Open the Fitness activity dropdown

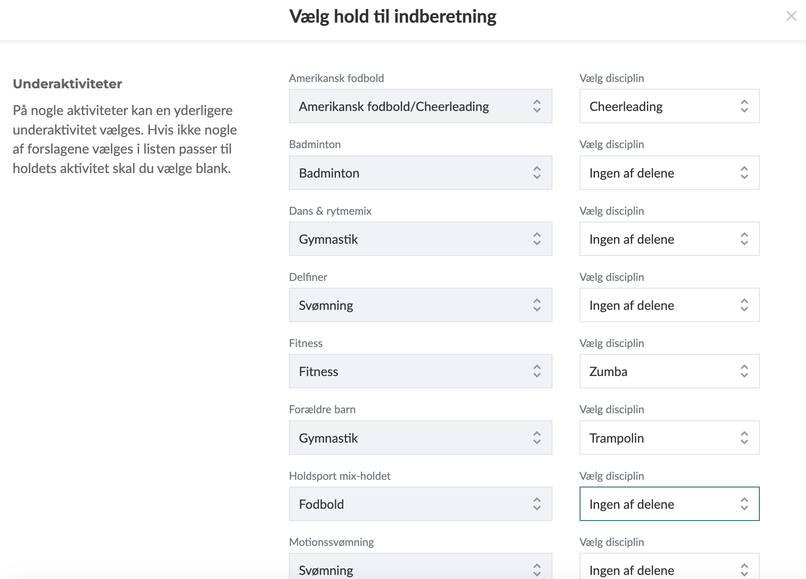[420, 371]
